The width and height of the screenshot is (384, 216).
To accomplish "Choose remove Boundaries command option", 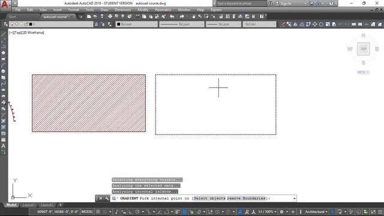I will click(246, 199).
